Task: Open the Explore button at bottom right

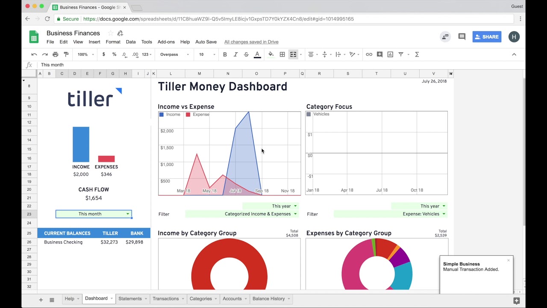Action: click(516, 301)
